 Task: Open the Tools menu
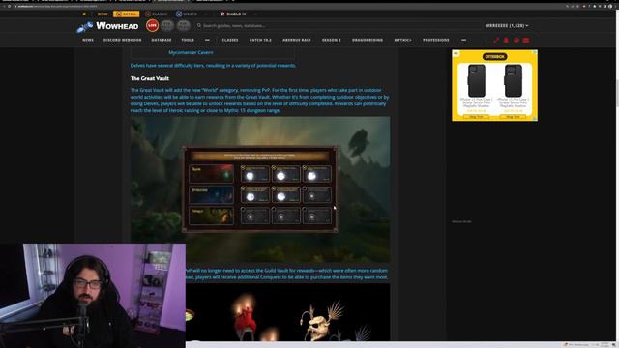(x=188, y=40)
